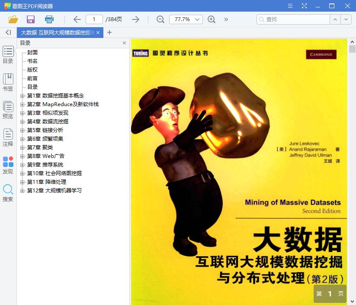Click the 查找 search box

[x=293, y=19]
